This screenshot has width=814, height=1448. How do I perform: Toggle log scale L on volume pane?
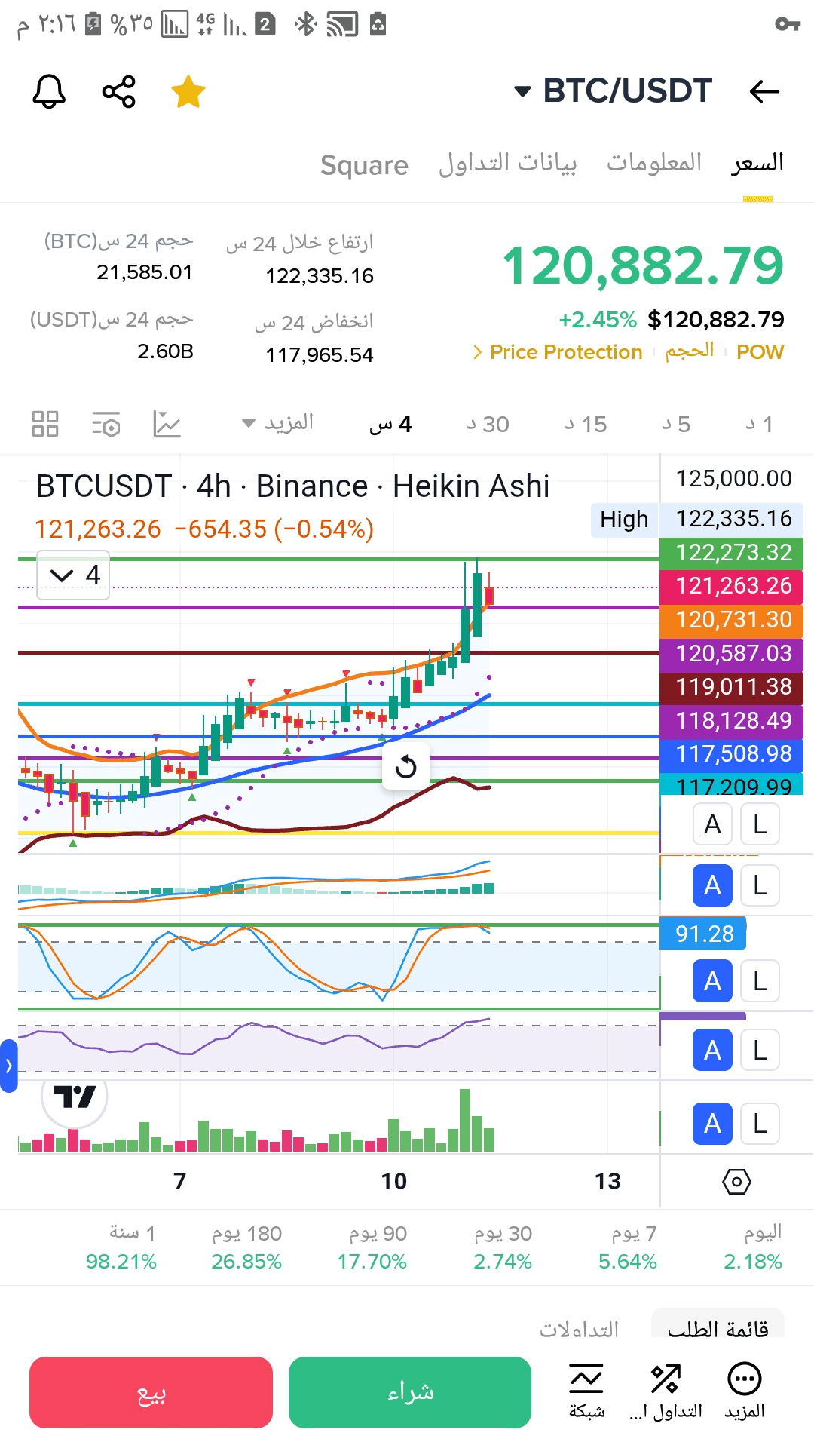tap(760, 1124)
